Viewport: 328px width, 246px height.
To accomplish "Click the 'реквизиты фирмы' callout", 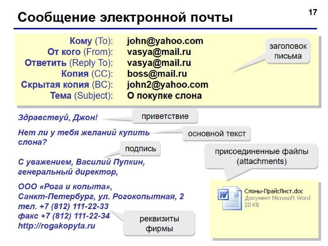I will [159, 223].
